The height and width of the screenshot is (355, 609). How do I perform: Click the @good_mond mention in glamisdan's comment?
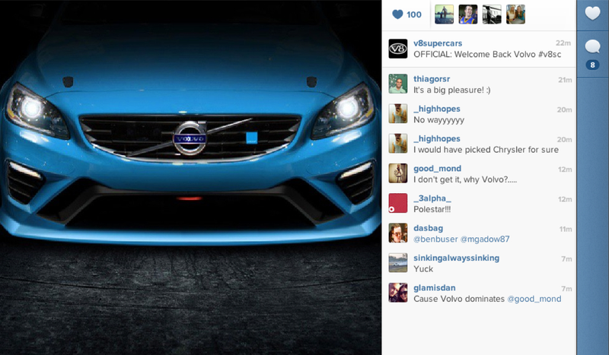click(x=534, y=300)
